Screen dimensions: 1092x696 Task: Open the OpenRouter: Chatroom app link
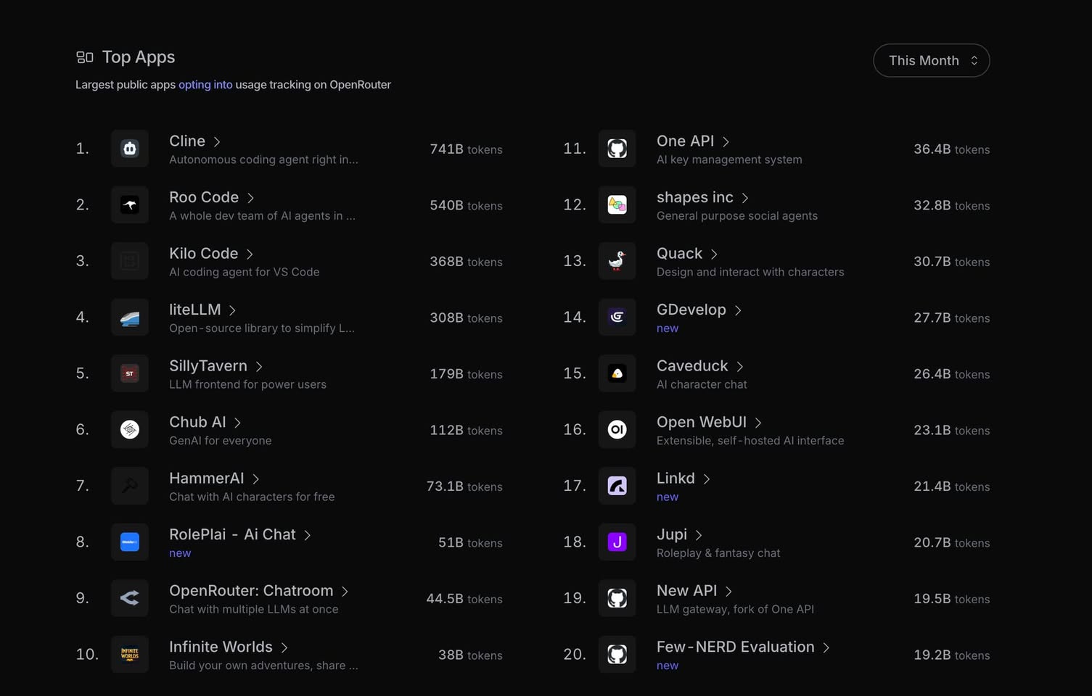(x=250, y=591)
